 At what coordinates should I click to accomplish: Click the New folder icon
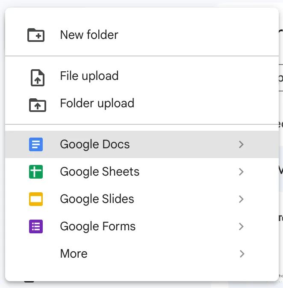(x=36, y=35)
